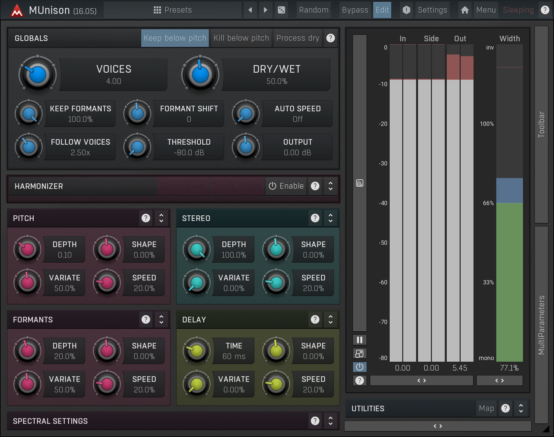Toggle Process dry option
The image size is (554, 437).
click(x=298, y=38)
